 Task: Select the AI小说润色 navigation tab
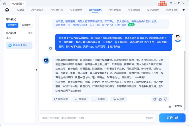click(95, 10)
